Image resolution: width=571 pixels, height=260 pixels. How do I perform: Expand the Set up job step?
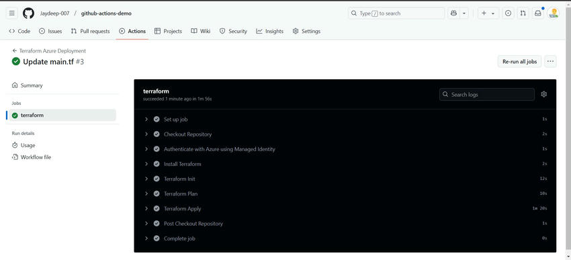tap(345, 120)
